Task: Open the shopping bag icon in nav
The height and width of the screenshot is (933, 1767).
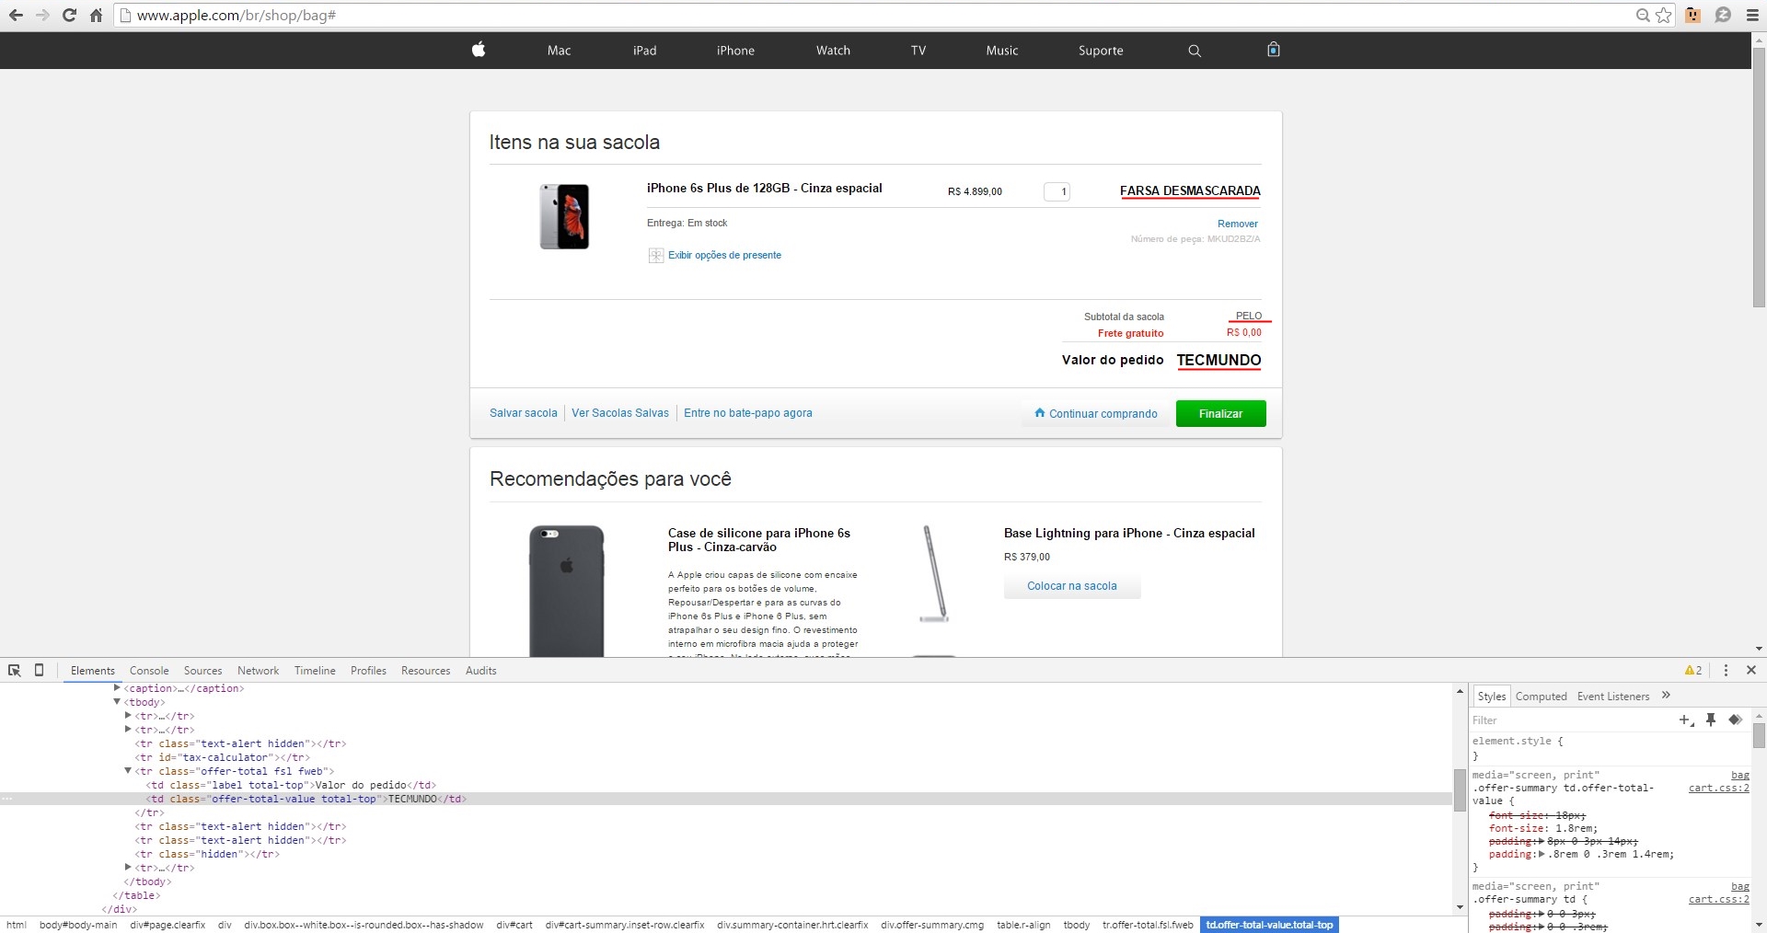Action: pyautogui.click(x=1274, y=50)
